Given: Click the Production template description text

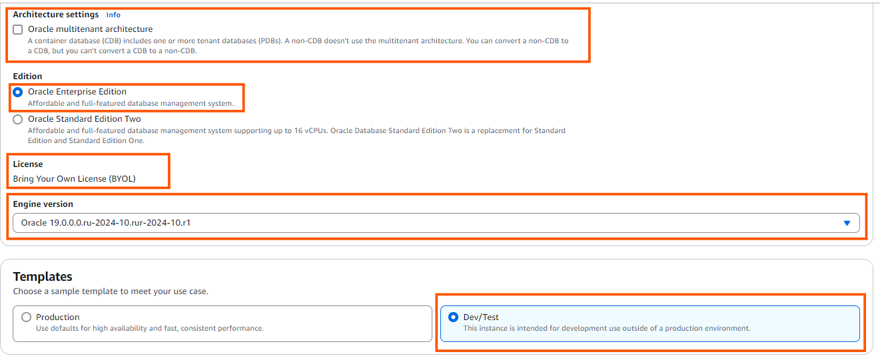Looking at the screenshot, I should pos(150,328).
